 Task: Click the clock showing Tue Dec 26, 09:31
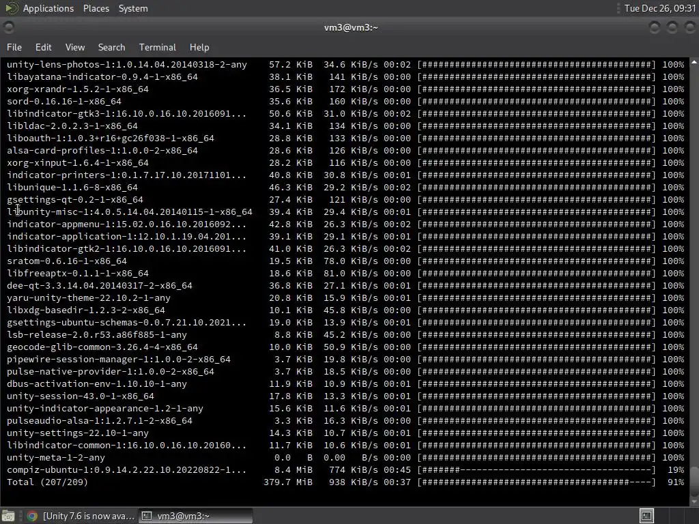(x=660, y=8)
